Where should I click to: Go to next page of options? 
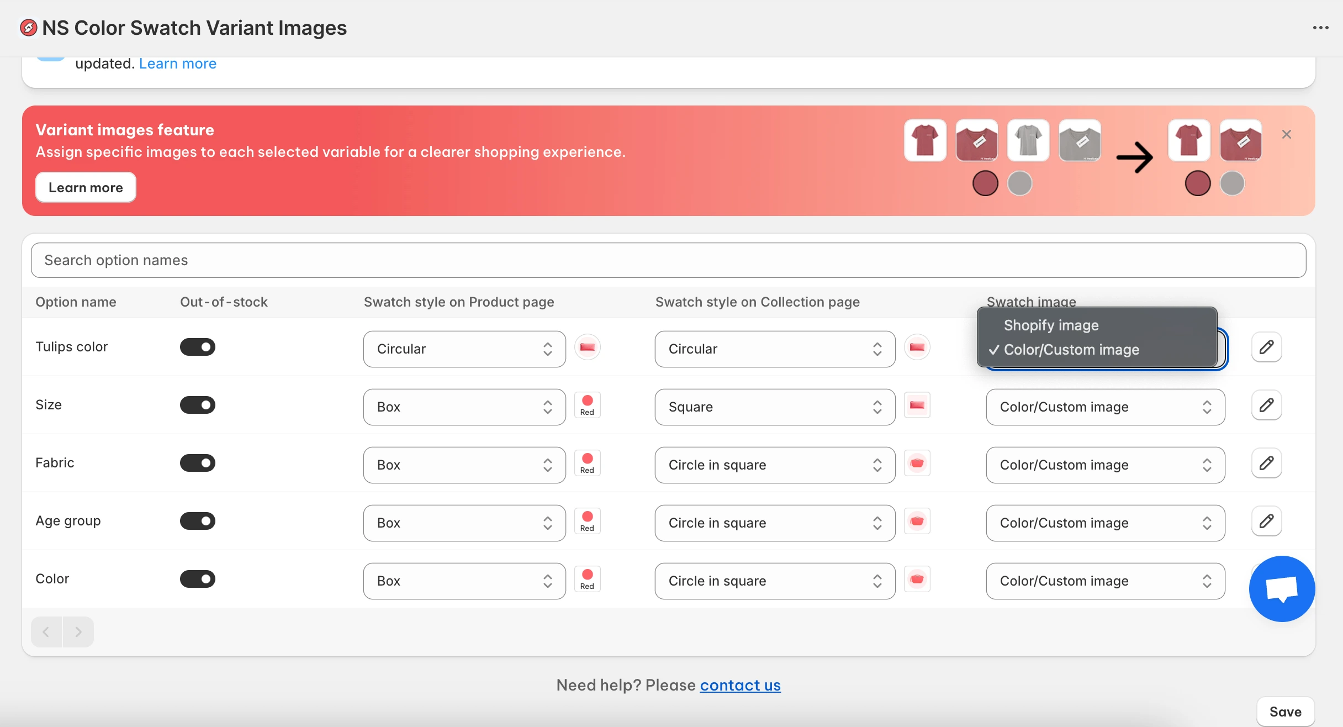click(x=78, y=631)
